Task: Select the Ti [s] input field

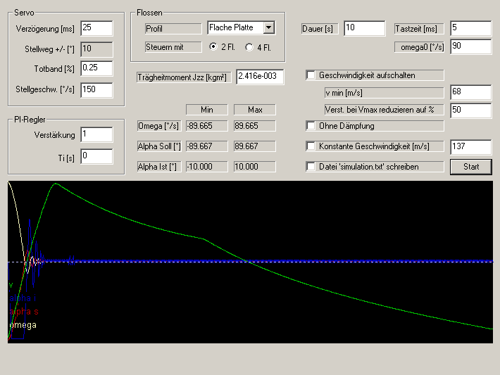Action: click(96, 156)
